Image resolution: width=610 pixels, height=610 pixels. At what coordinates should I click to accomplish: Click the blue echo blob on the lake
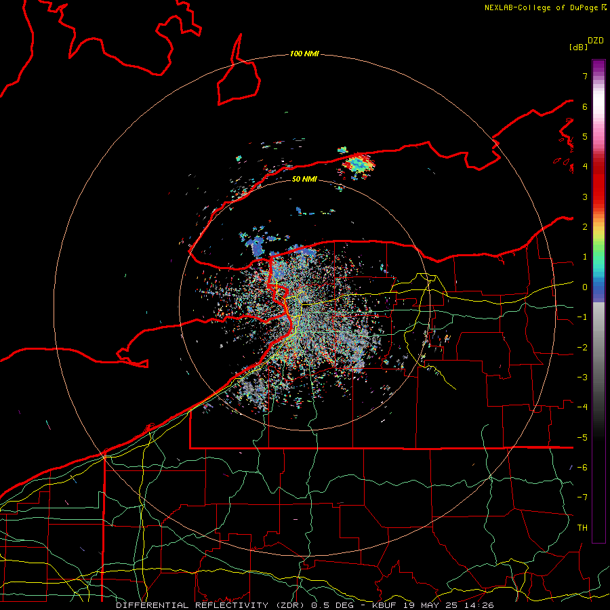256,246
